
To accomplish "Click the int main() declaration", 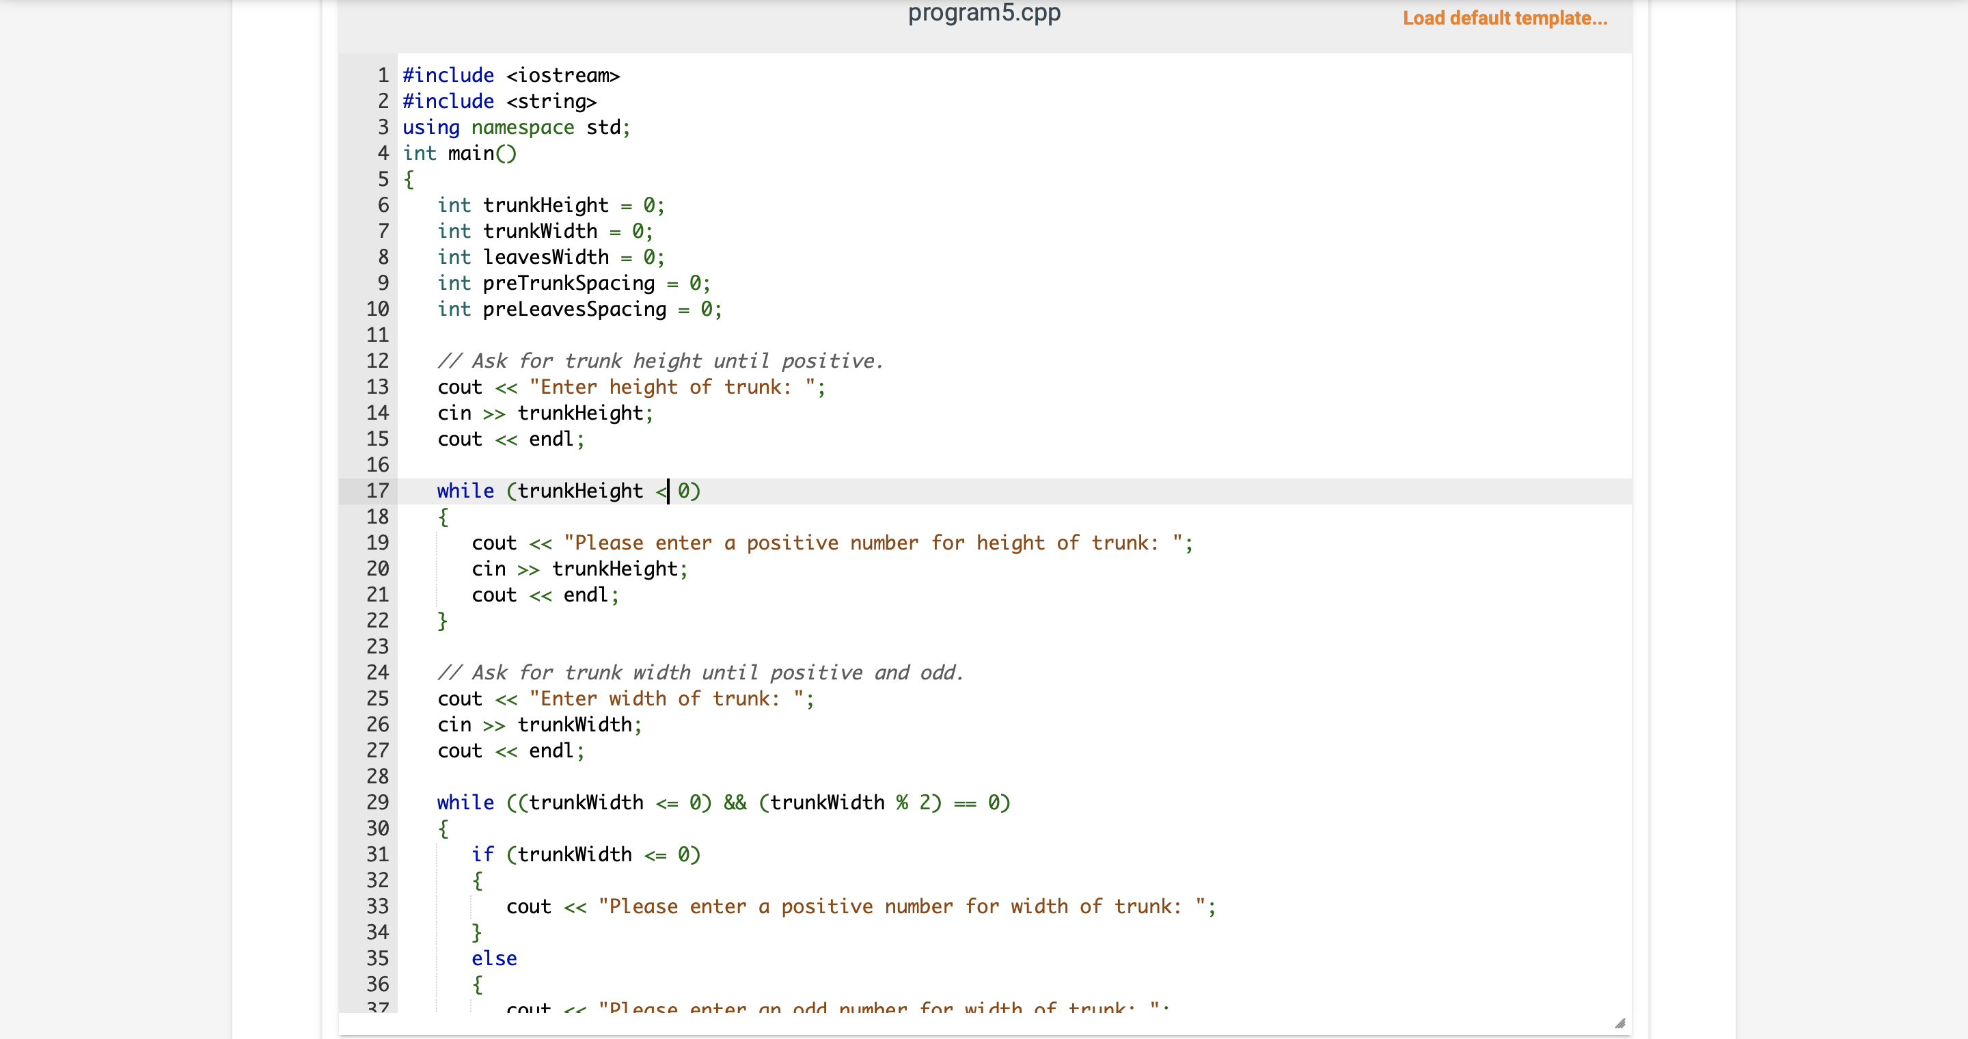I will (x=459, y=153).
